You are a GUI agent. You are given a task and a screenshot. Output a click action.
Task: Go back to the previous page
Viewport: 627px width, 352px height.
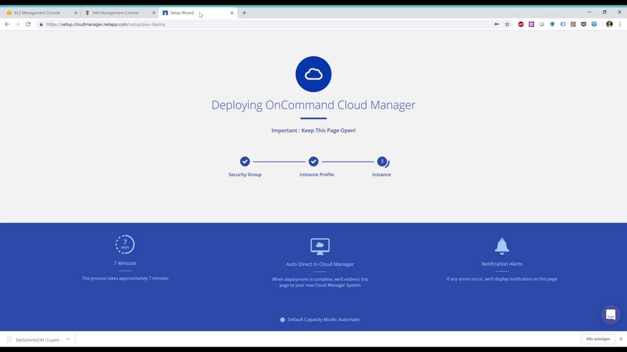click(7, 24)
